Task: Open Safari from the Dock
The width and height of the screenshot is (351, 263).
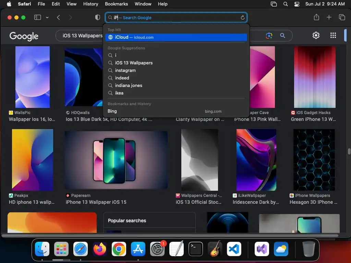Action: tap(81, 249)
